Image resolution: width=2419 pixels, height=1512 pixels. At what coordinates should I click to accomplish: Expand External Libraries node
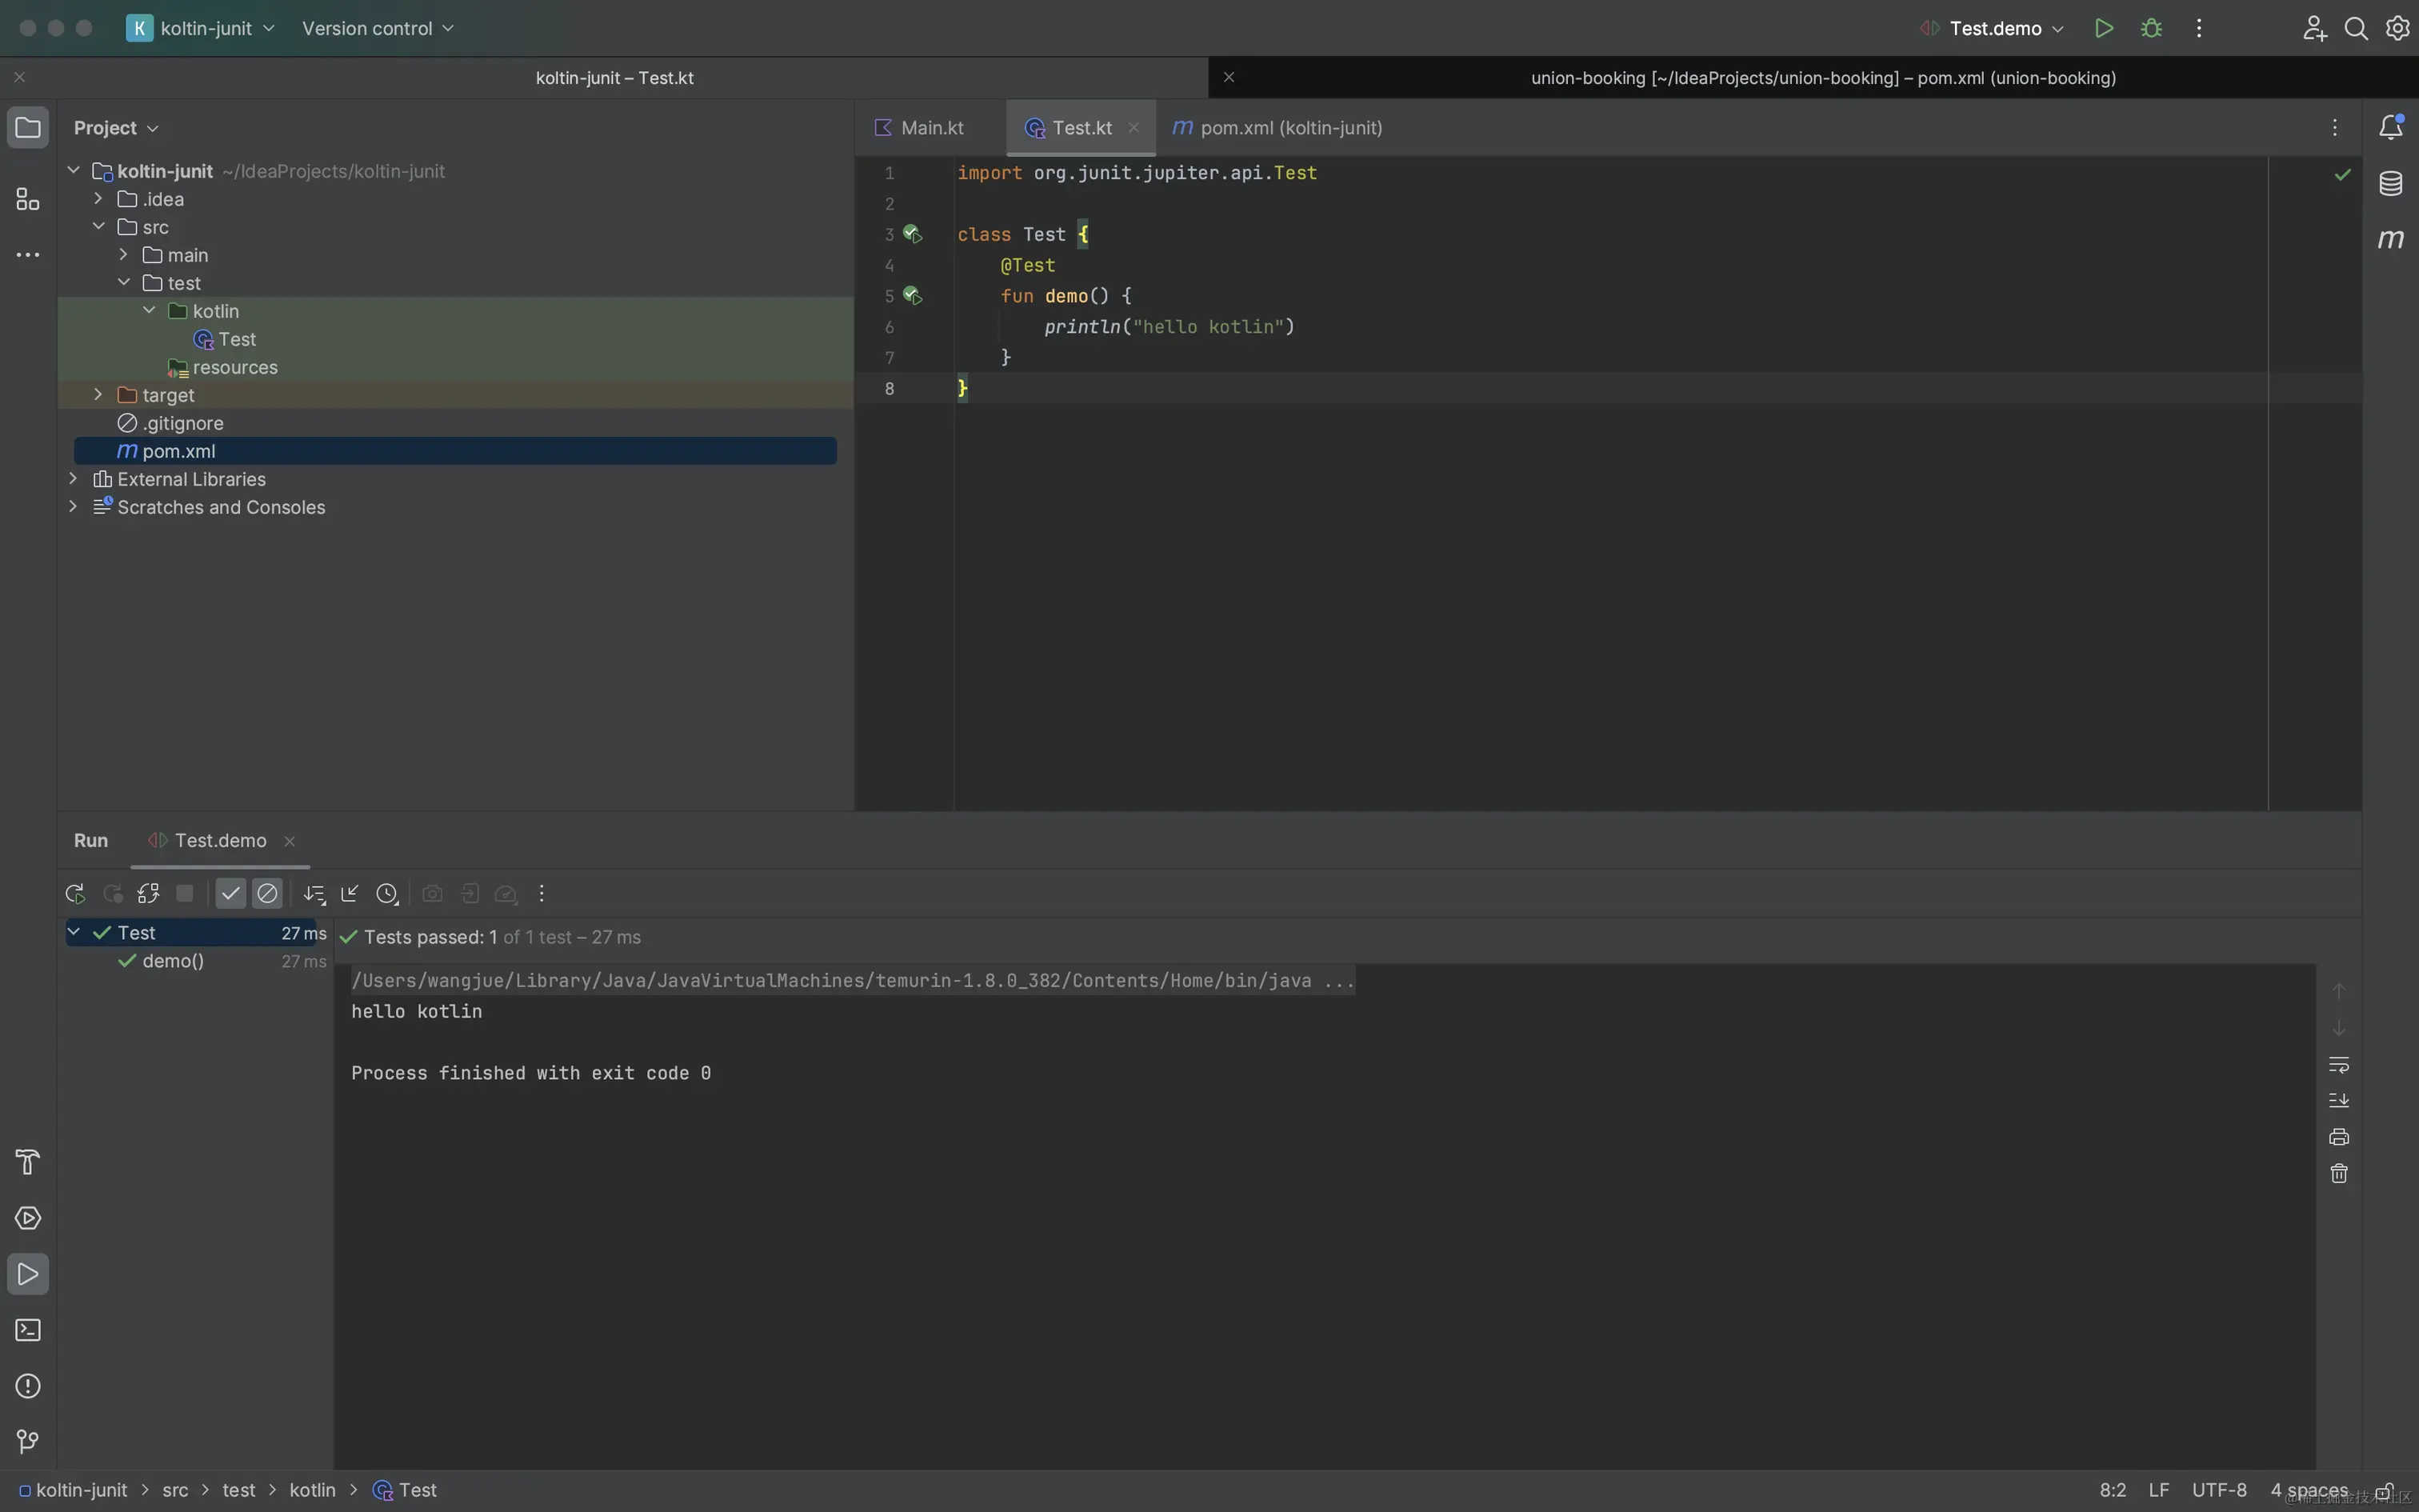pos(73,479)
